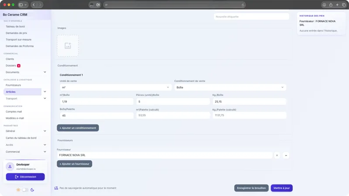Click the Dossiers notification badge

coord(19,66)
